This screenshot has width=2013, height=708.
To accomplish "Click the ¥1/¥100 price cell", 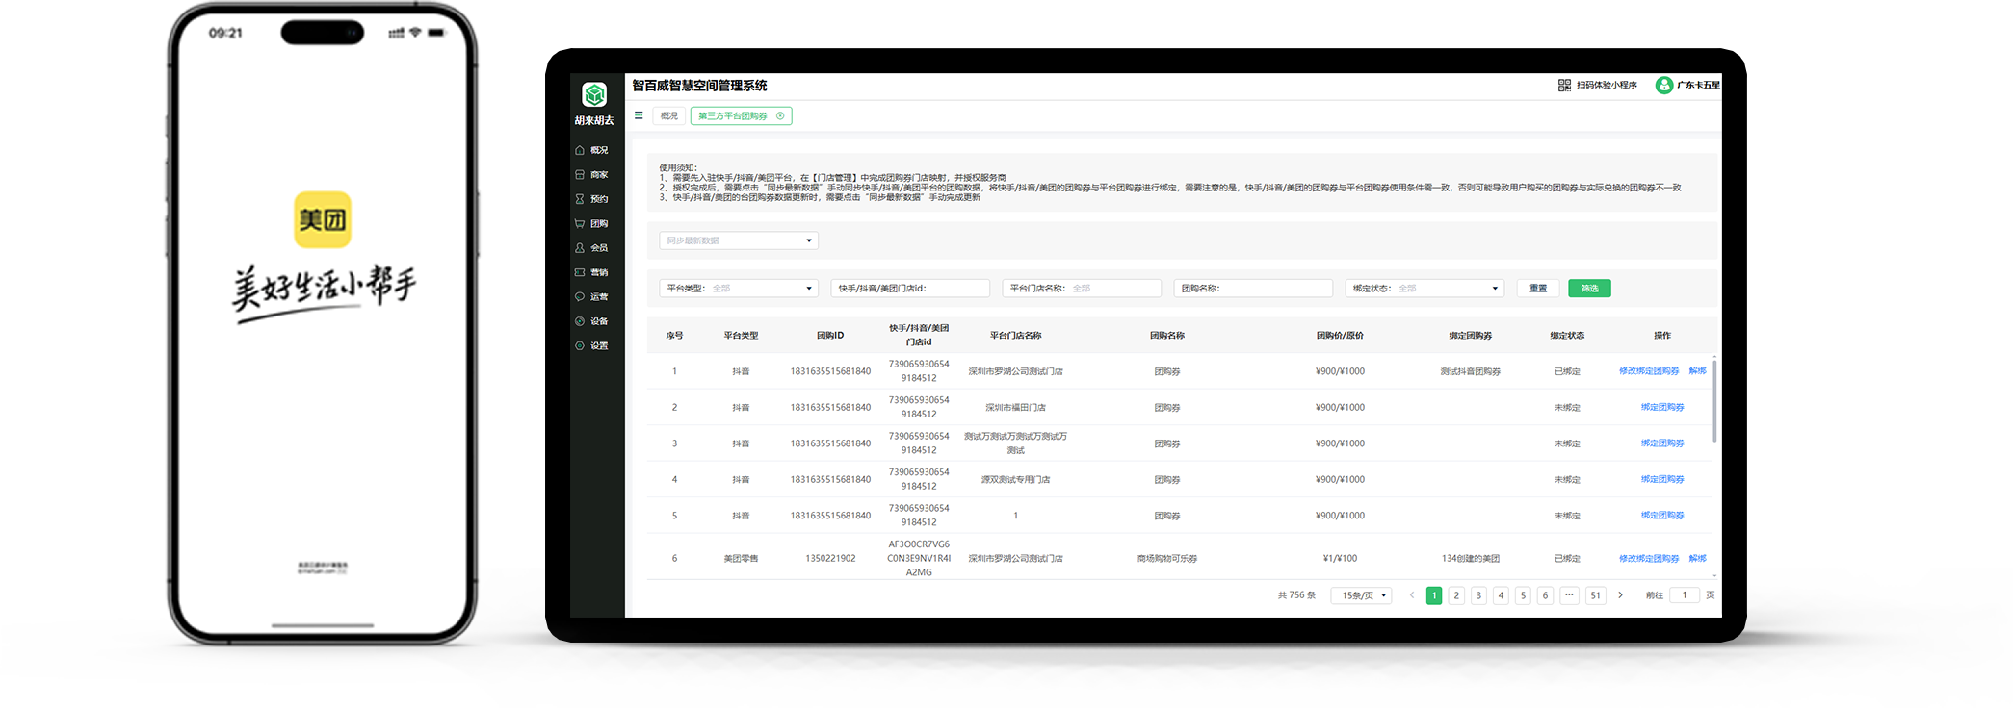I will pos(1340,559).
